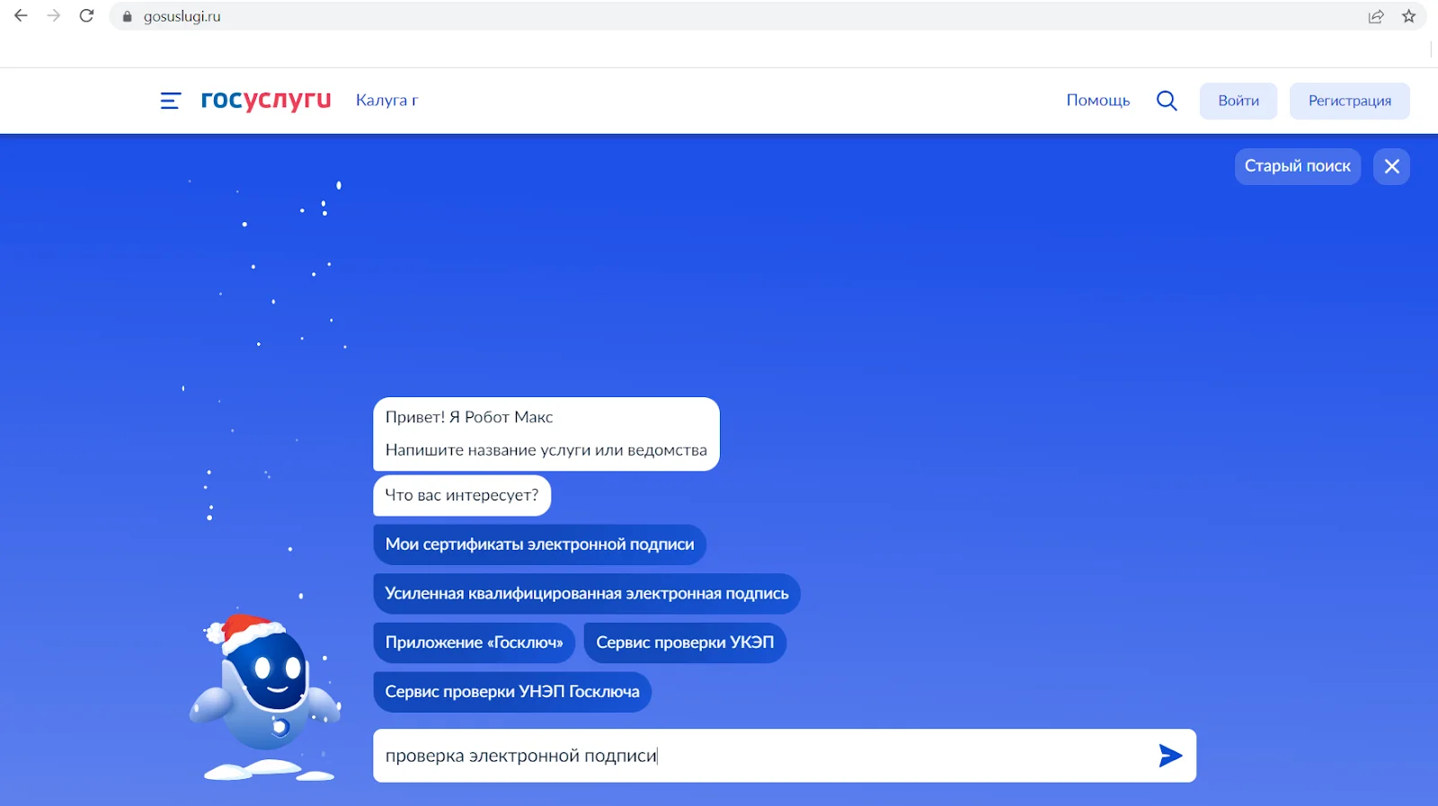Go forward with the browser forward arrow

pyautogui.click(x=54, y=16)
